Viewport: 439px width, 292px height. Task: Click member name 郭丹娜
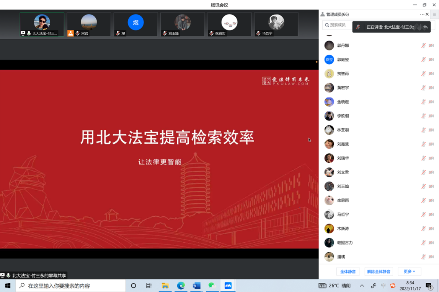[x=343, y=45]
